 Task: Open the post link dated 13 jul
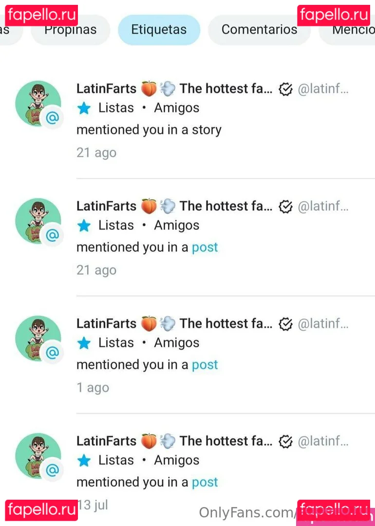click(205, 482)
